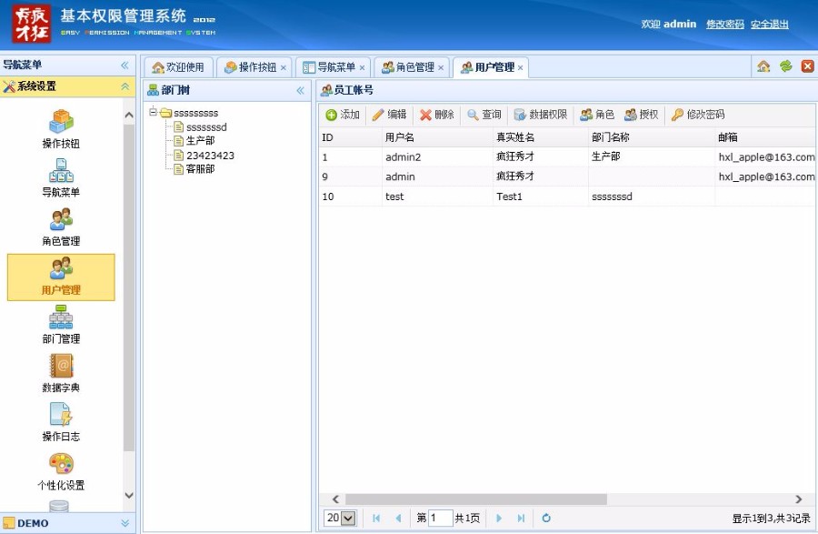The width and height of the screenshot is (818, 534).
Task: Go to first page of grid
Action: (x=376, y=518)
